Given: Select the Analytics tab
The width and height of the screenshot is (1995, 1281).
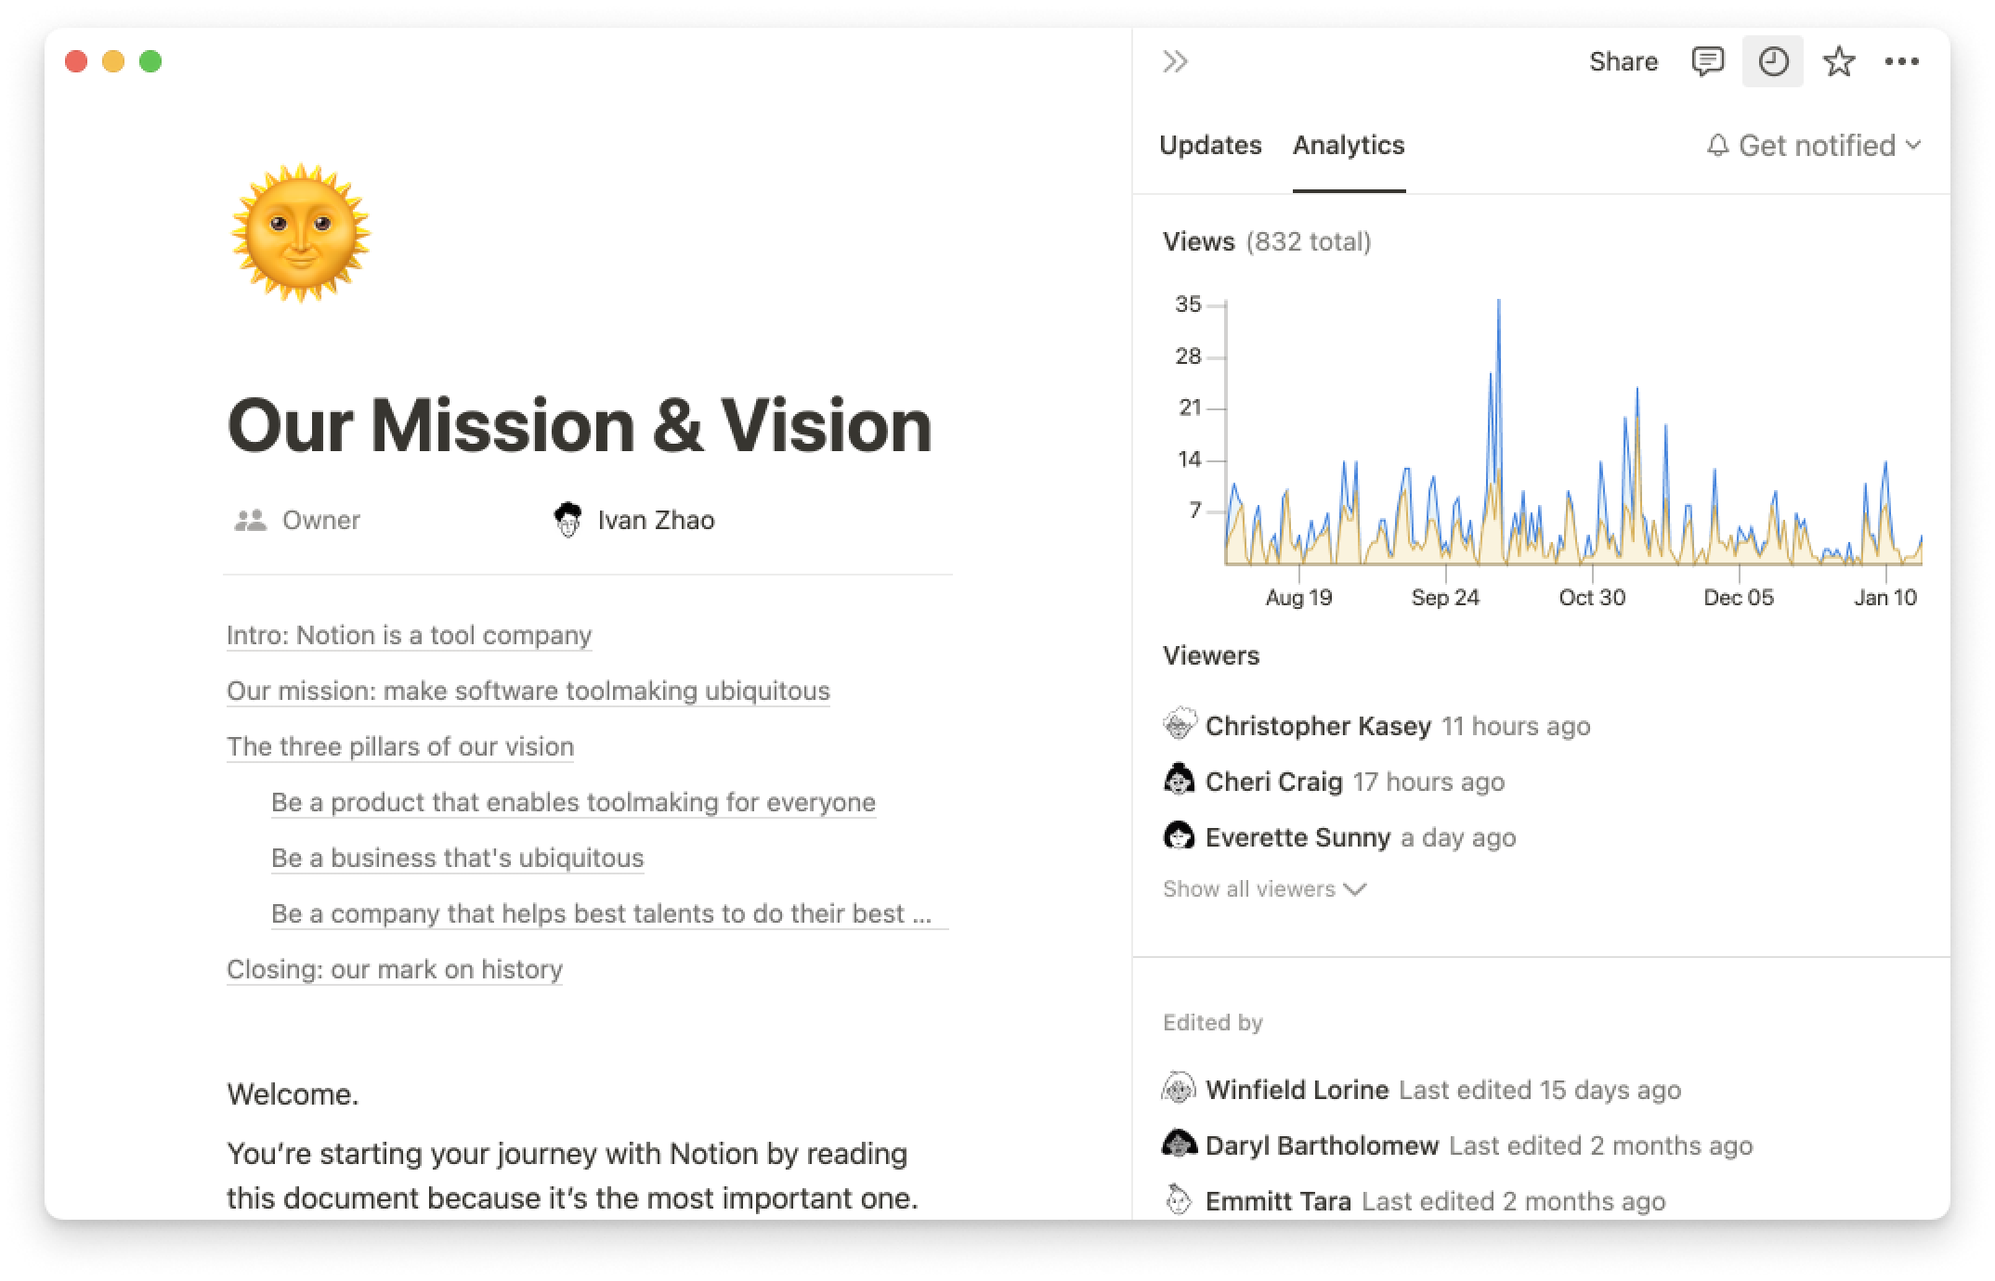Looking at the screenshot, I should pos(1348,146).
